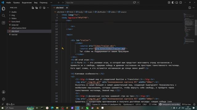Click the PYRE SITE explorer header
The width and height of the screenshot is (197, 110).
click(14, 8)
